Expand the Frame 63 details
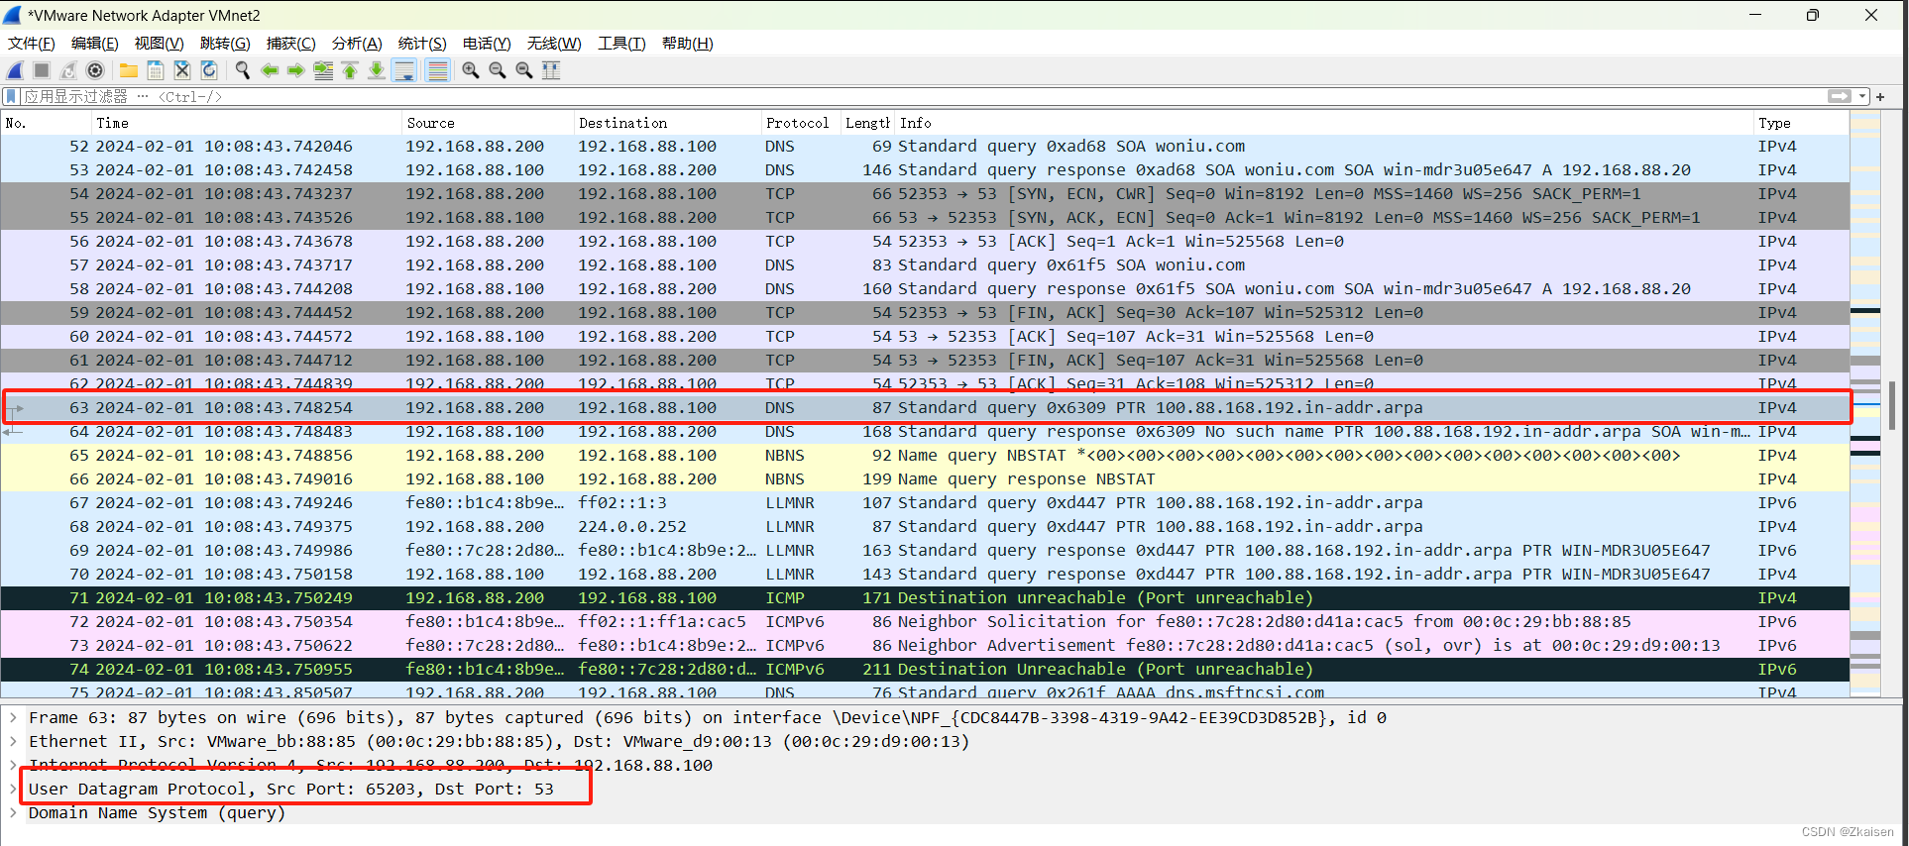The width and height of the screenshot is (1909, 846). pyautogui.click(x=13, y=717)
